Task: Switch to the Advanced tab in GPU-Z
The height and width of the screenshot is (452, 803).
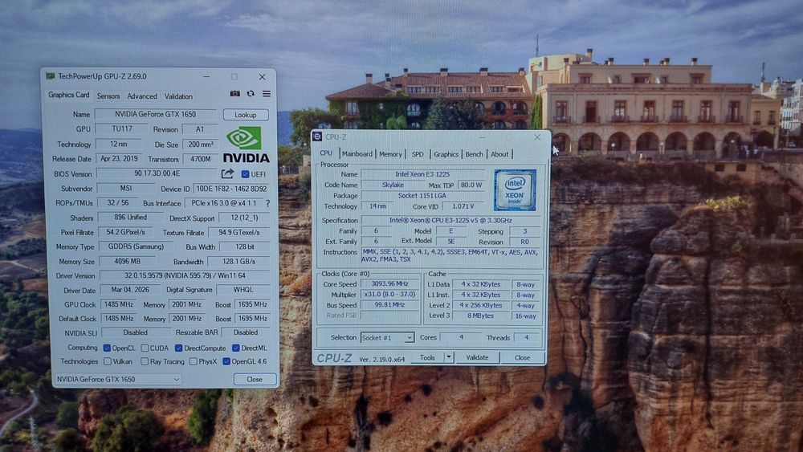Action: (142, 96)
